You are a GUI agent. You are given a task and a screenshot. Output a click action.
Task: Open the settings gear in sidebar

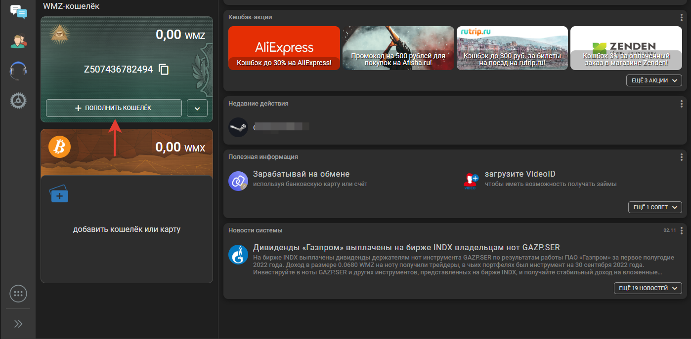[18, 101]
